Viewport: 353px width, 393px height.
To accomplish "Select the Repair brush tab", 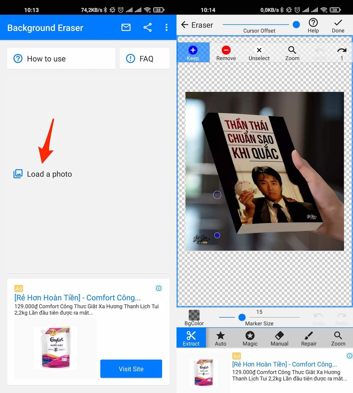I will click(309, 338).
